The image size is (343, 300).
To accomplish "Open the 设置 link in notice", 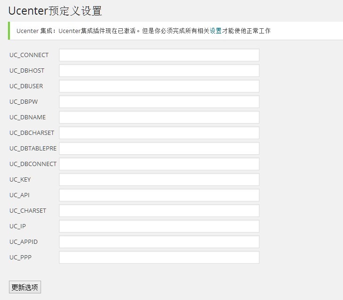I will coord(216,31).
